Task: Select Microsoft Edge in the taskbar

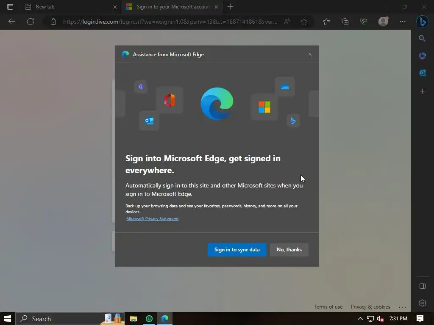Action: pos(165,319)
